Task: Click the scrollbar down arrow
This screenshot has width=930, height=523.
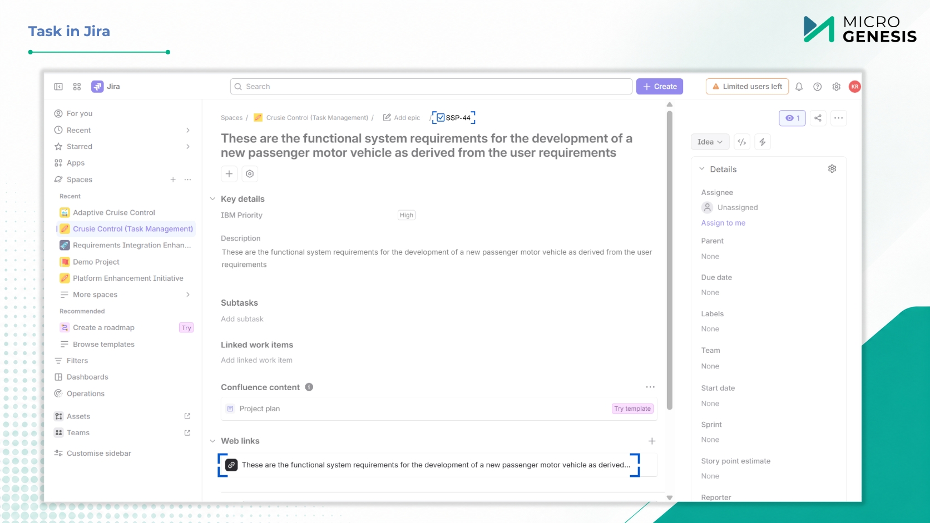Action: pos(670,498)
